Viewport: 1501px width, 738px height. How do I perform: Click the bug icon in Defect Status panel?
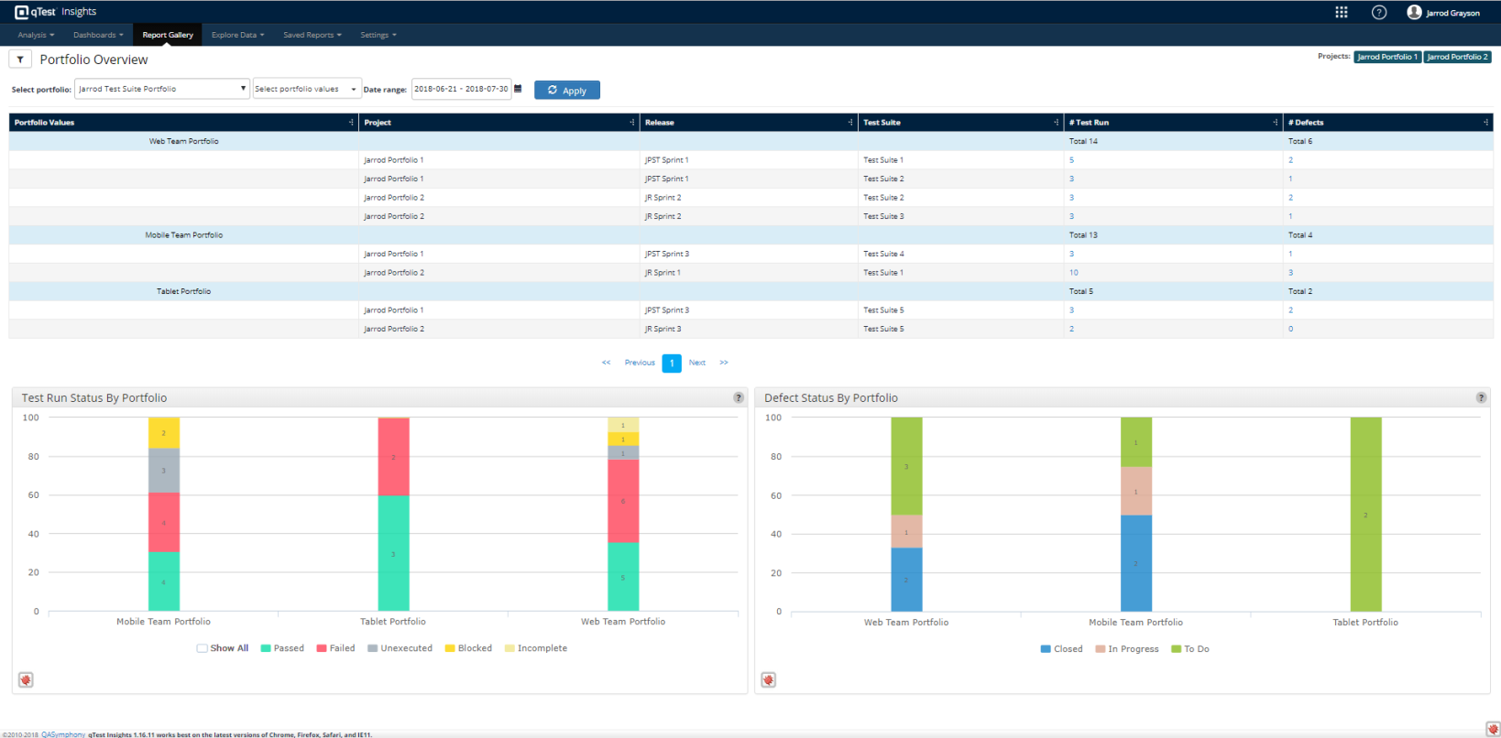click(x=768, y=679)
